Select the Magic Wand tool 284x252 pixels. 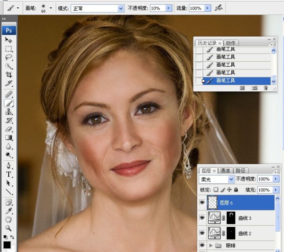coord(8,66)
